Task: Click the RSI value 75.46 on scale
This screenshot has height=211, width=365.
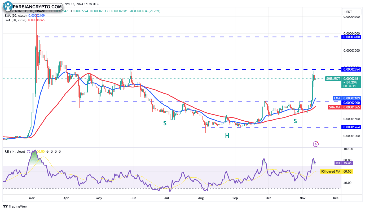Action: click(348, 163)
